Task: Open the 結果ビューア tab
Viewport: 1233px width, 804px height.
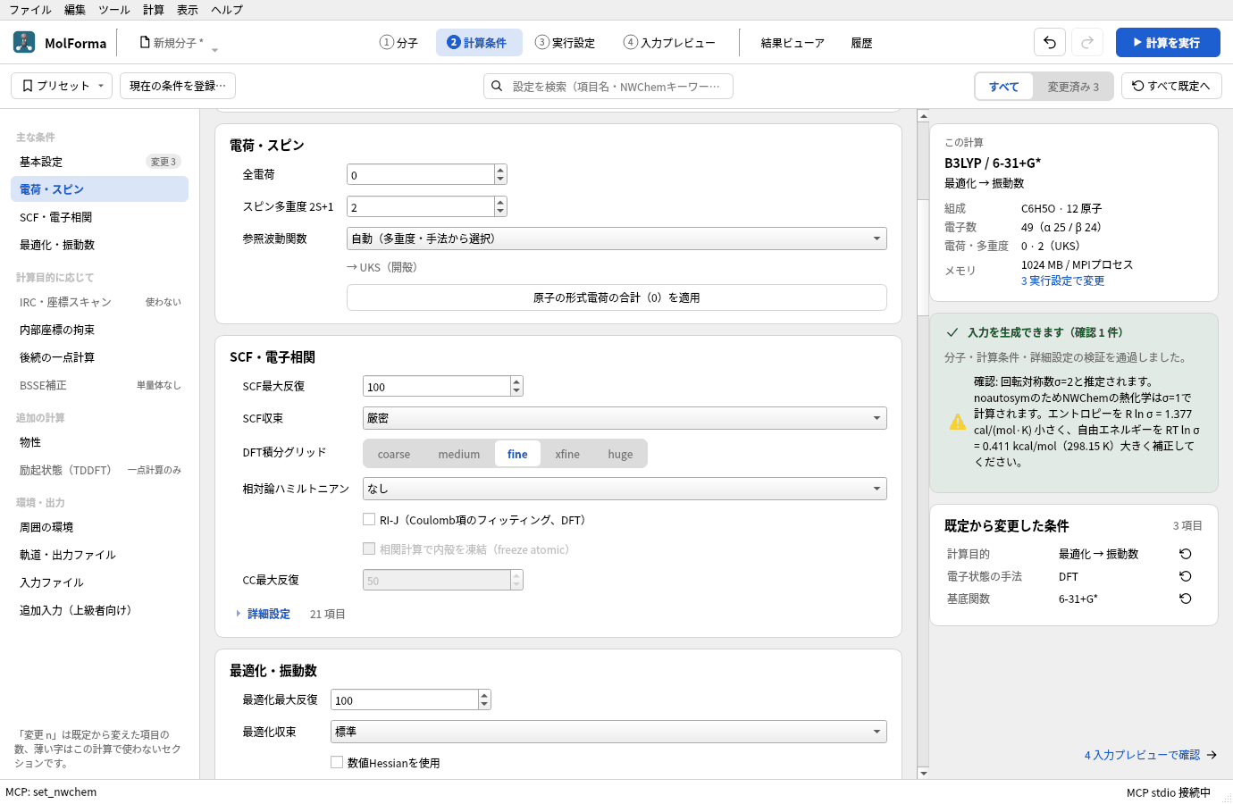Action: click(793, 42)
